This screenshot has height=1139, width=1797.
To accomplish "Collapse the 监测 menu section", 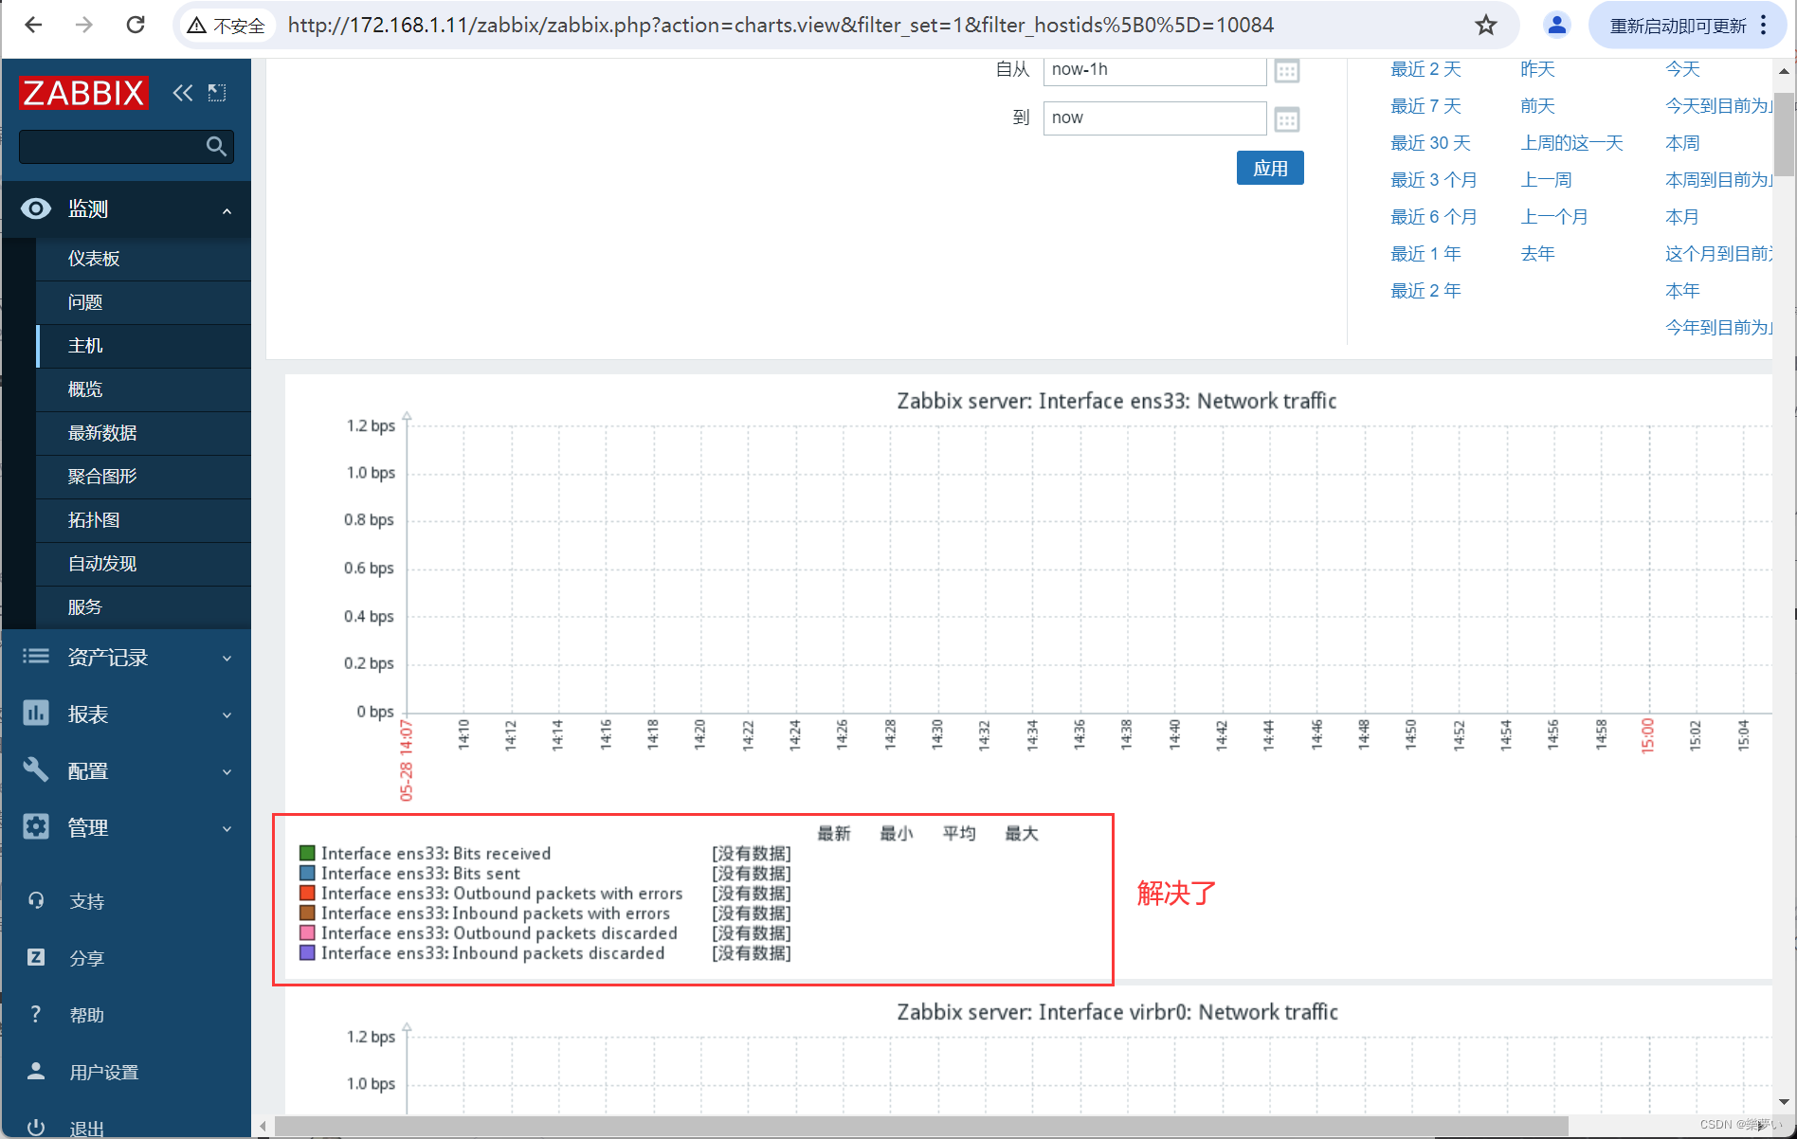I will point(227,209).
